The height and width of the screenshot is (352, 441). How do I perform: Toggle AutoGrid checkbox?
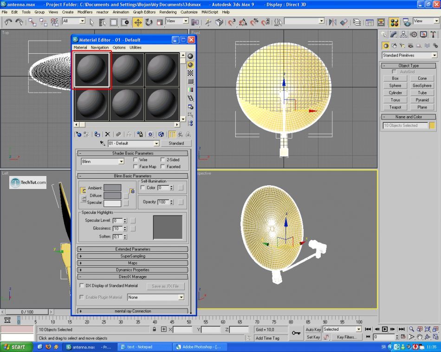394,72
